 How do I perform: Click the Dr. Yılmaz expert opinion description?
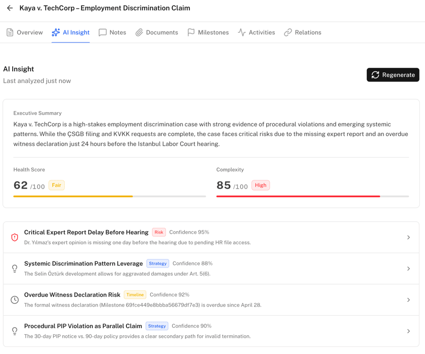[x=138, y=242]
